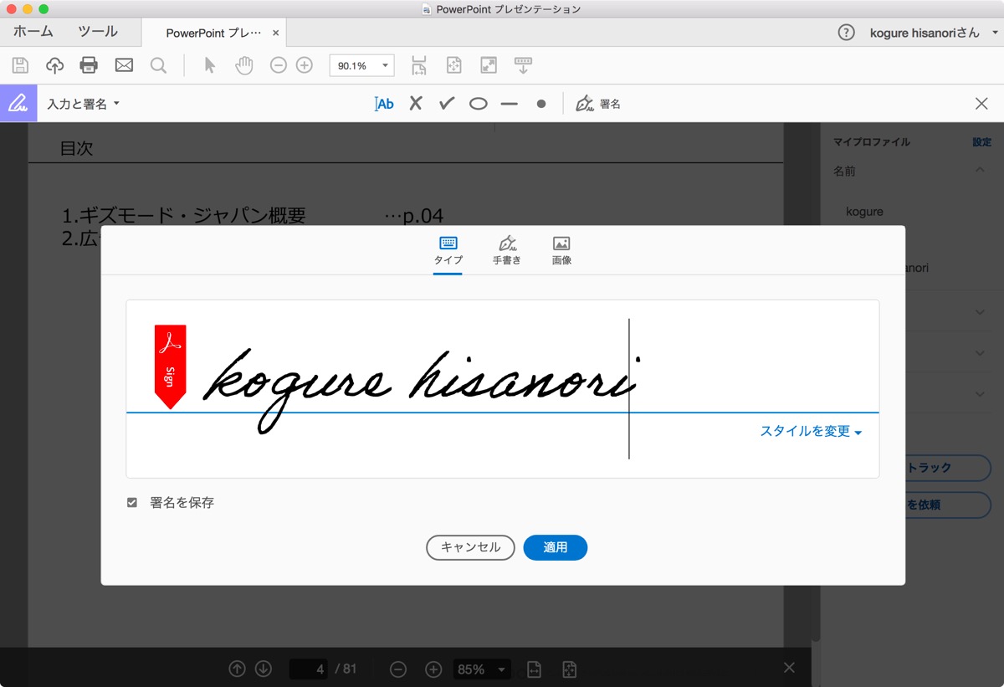Select the handwriting (手書き) signature tab
This screenshot has height=687, width=1004.
click(506, 250)
